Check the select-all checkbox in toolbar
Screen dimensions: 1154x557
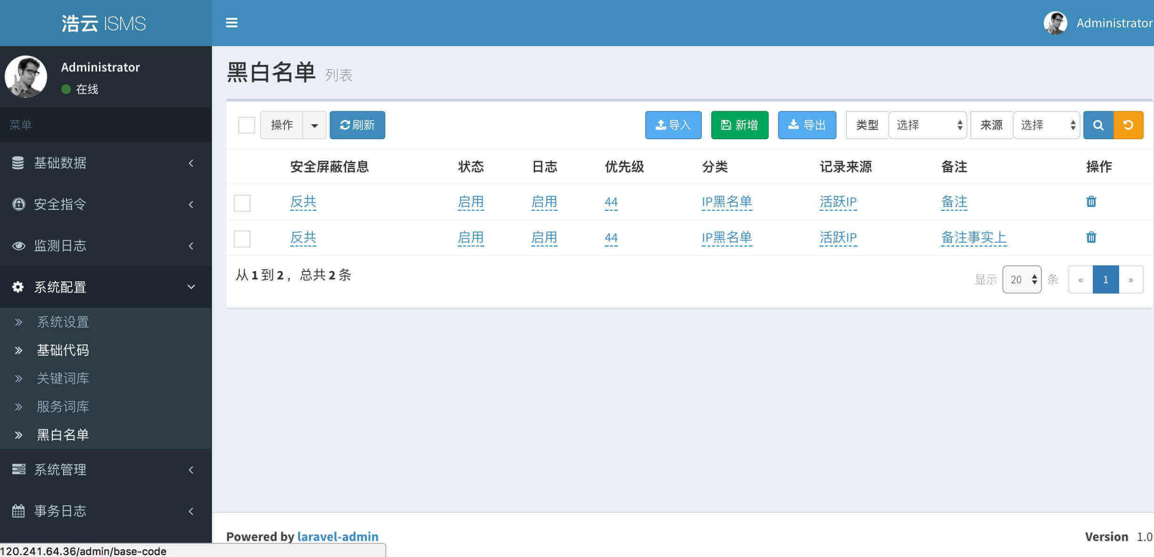pyautogui.click(x=246, y=125)
